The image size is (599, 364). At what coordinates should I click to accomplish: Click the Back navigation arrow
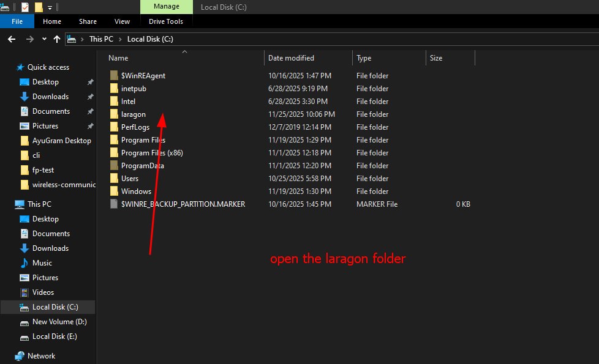pyautogui.click(x=12, y=39)
